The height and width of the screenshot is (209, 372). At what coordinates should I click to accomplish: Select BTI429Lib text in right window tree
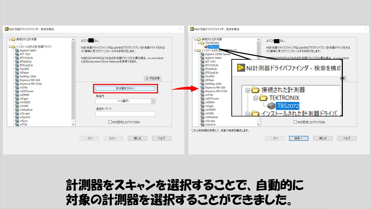(211, 69)
